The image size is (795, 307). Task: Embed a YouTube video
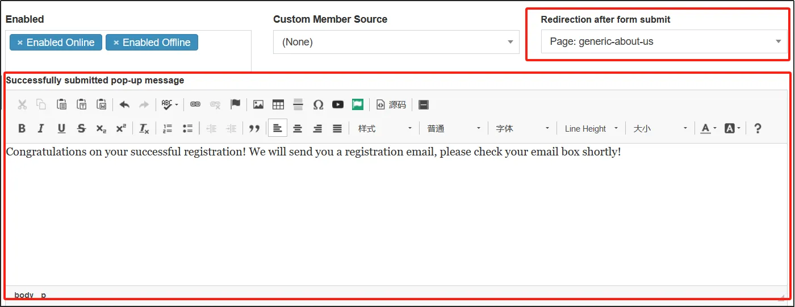coord(338,104)
